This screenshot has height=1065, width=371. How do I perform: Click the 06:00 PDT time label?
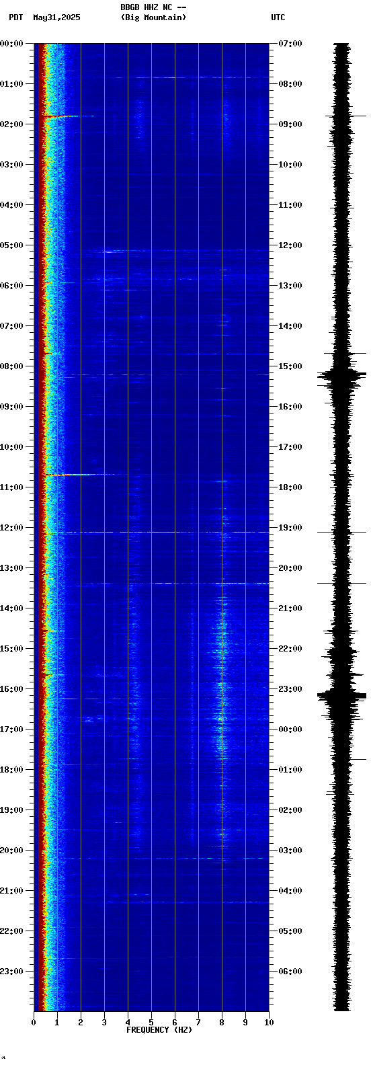tap(11, 286)
